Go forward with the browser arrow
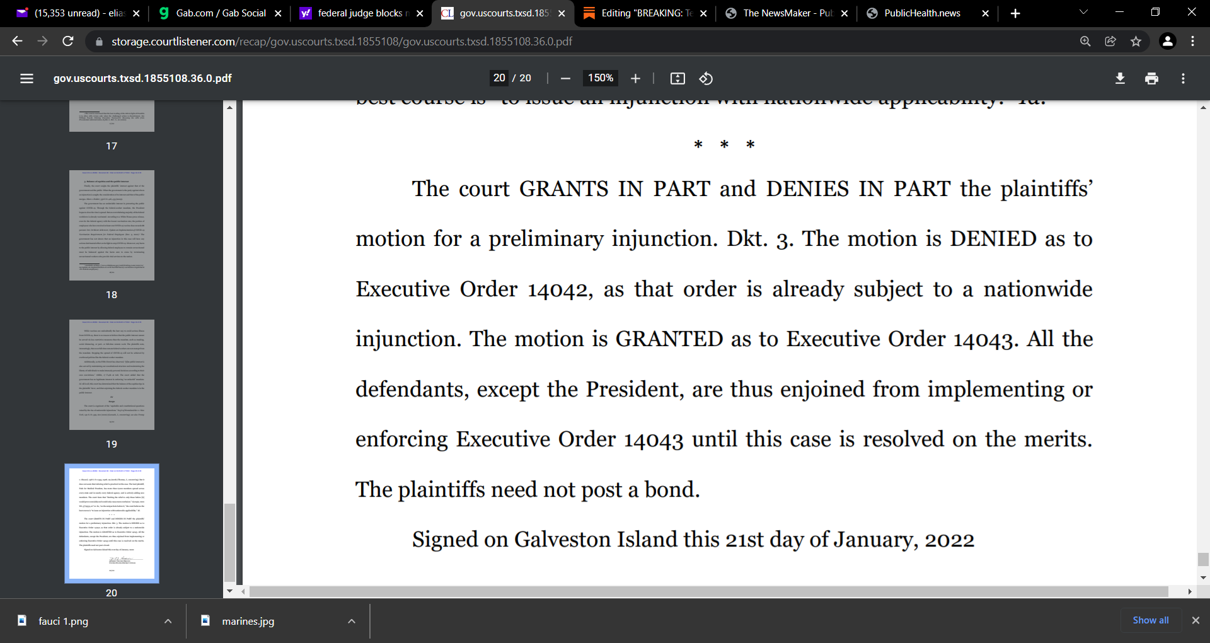The width and height of the screenshot is (1210, 643). click(42, 41)
